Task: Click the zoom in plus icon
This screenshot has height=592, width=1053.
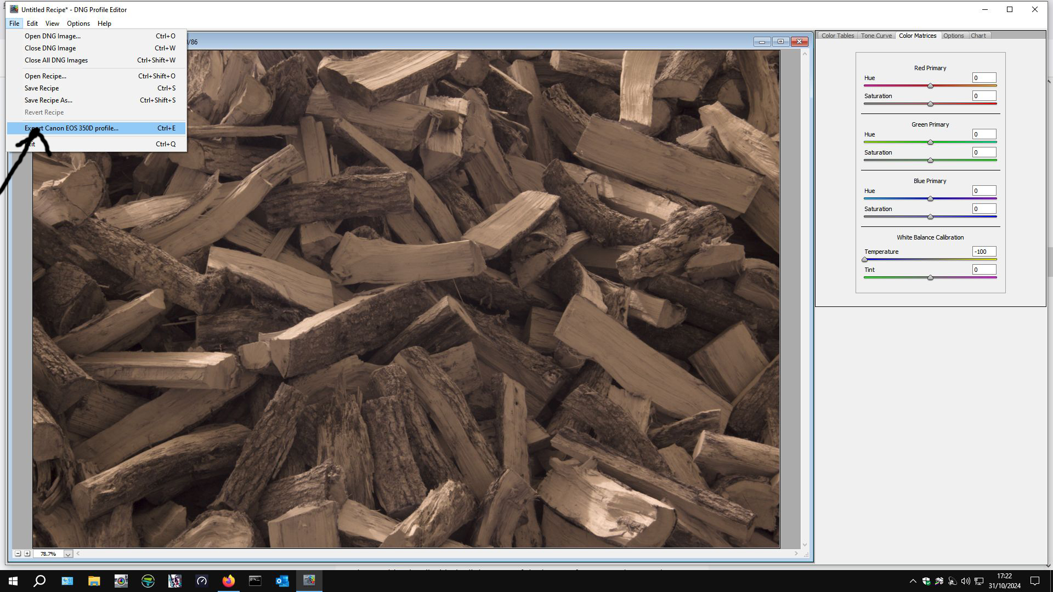Action: point(27,554)
